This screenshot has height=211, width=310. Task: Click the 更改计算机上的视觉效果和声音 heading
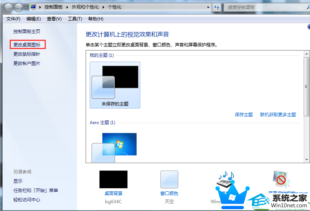[x=127, y=34]
